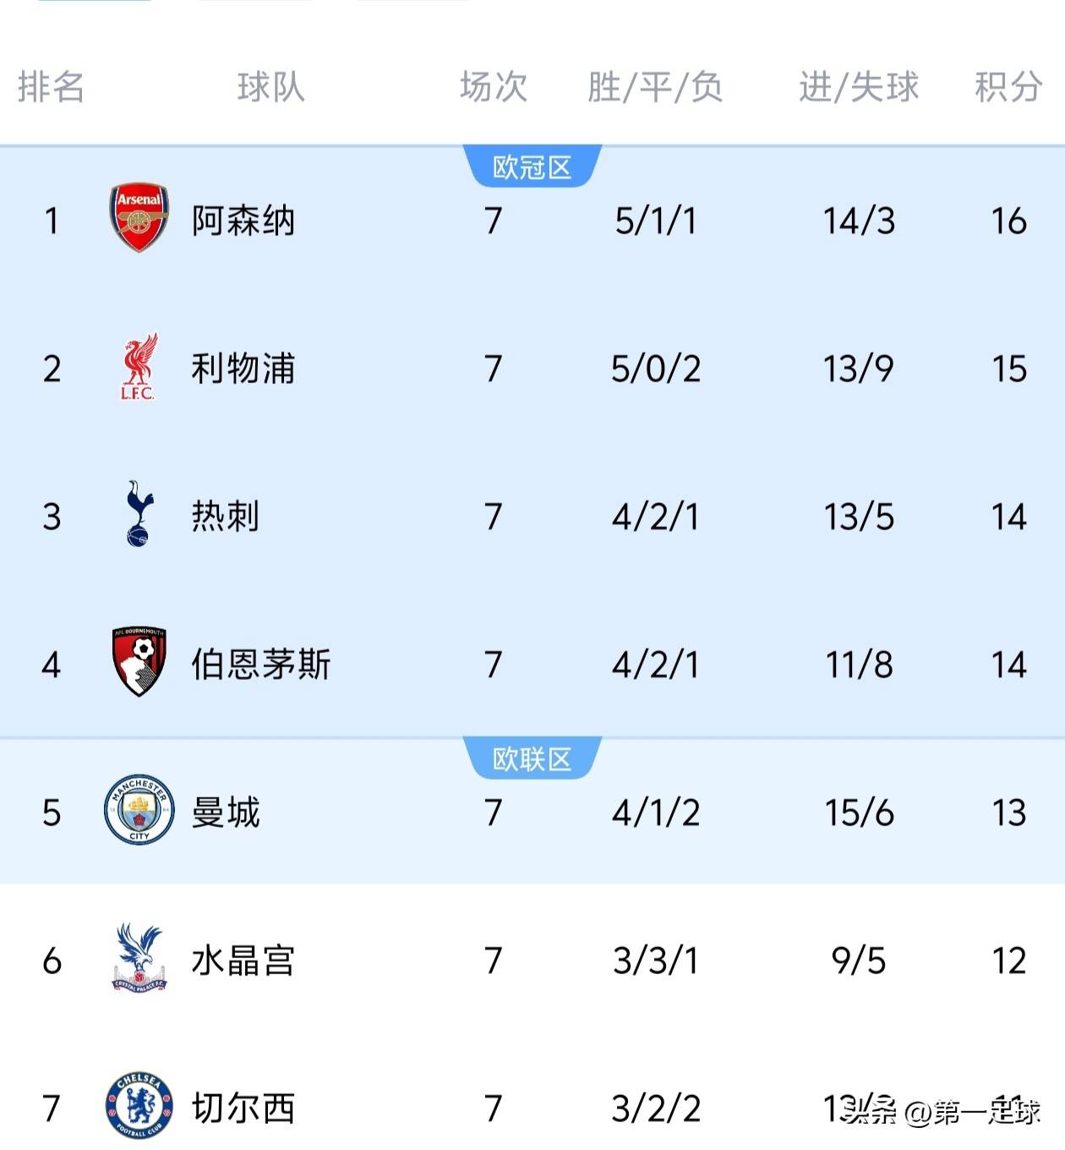Screen dimensions: 1065x1150
Task: Tap the Liverpool L.F.C. crest
Action: coord(139,367)
